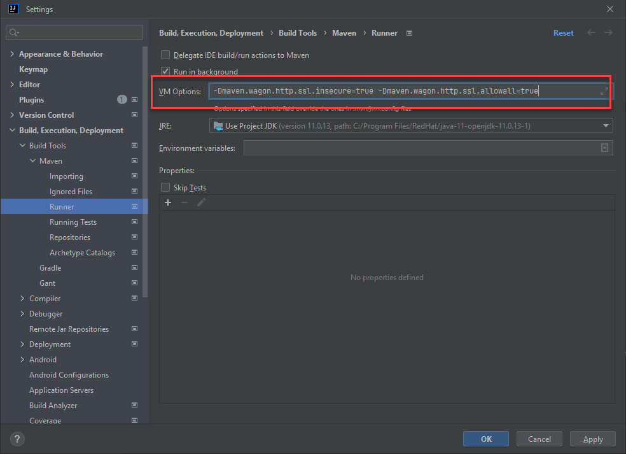Screen dimensions: 626x454
Task: Navigate forward with the right arrow
Action: pos(608,32)
